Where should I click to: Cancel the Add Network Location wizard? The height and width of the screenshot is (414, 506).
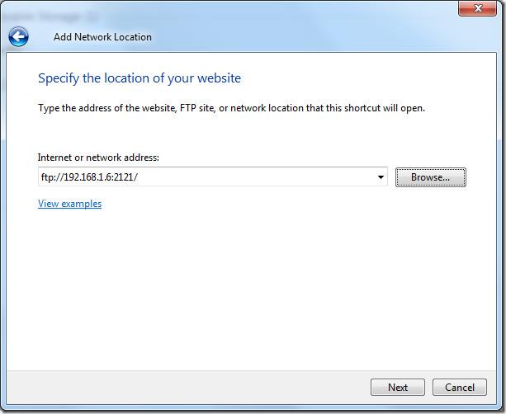[459, 387]
